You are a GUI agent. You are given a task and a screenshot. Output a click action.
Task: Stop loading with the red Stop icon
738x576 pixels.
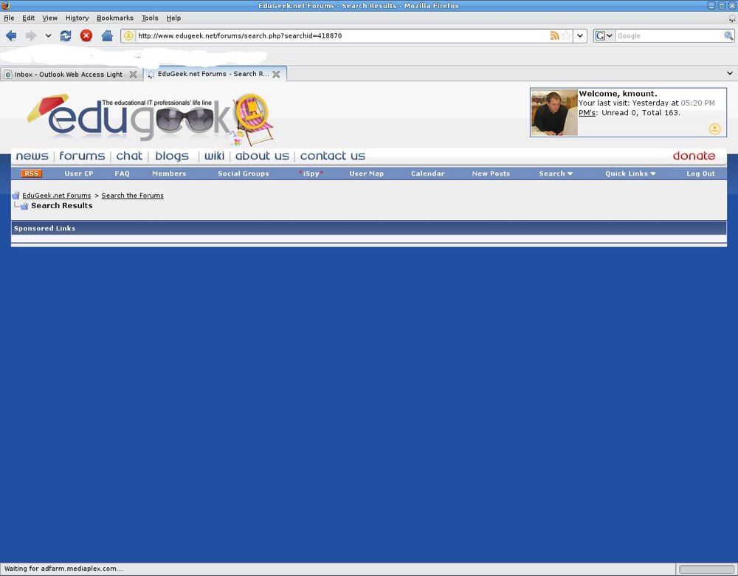click(86, 35)
